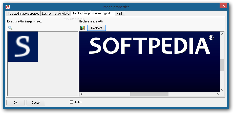This screenshot has width=234, height=114.
Task: Click the Replace! button
Action: point(96,28)
